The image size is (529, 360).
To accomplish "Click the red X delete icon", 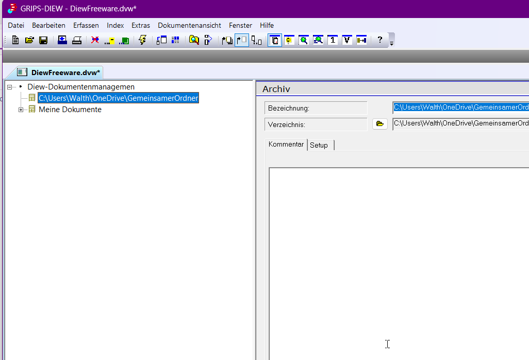I will pyautogui.click(x=95, y=40).
